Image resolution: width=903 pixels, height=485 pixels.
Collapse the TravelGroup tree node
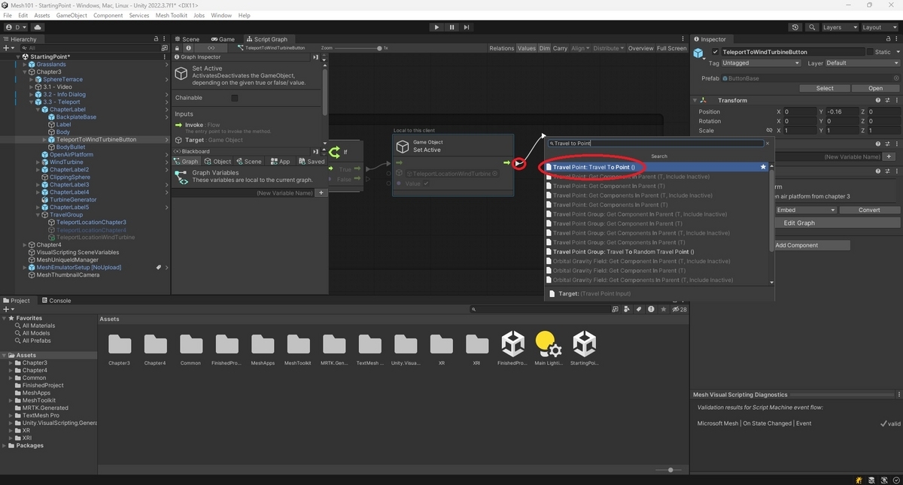coord(38,215)
